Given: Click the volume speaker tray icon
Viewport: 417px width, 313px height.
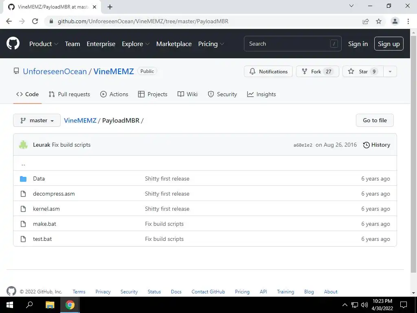Looking at the screenshot, I should point(364,305).
